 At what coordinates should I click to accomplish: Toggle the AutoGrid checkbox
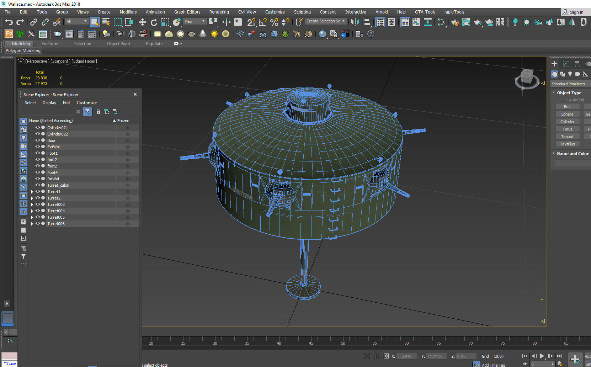[x=566, y=100]
